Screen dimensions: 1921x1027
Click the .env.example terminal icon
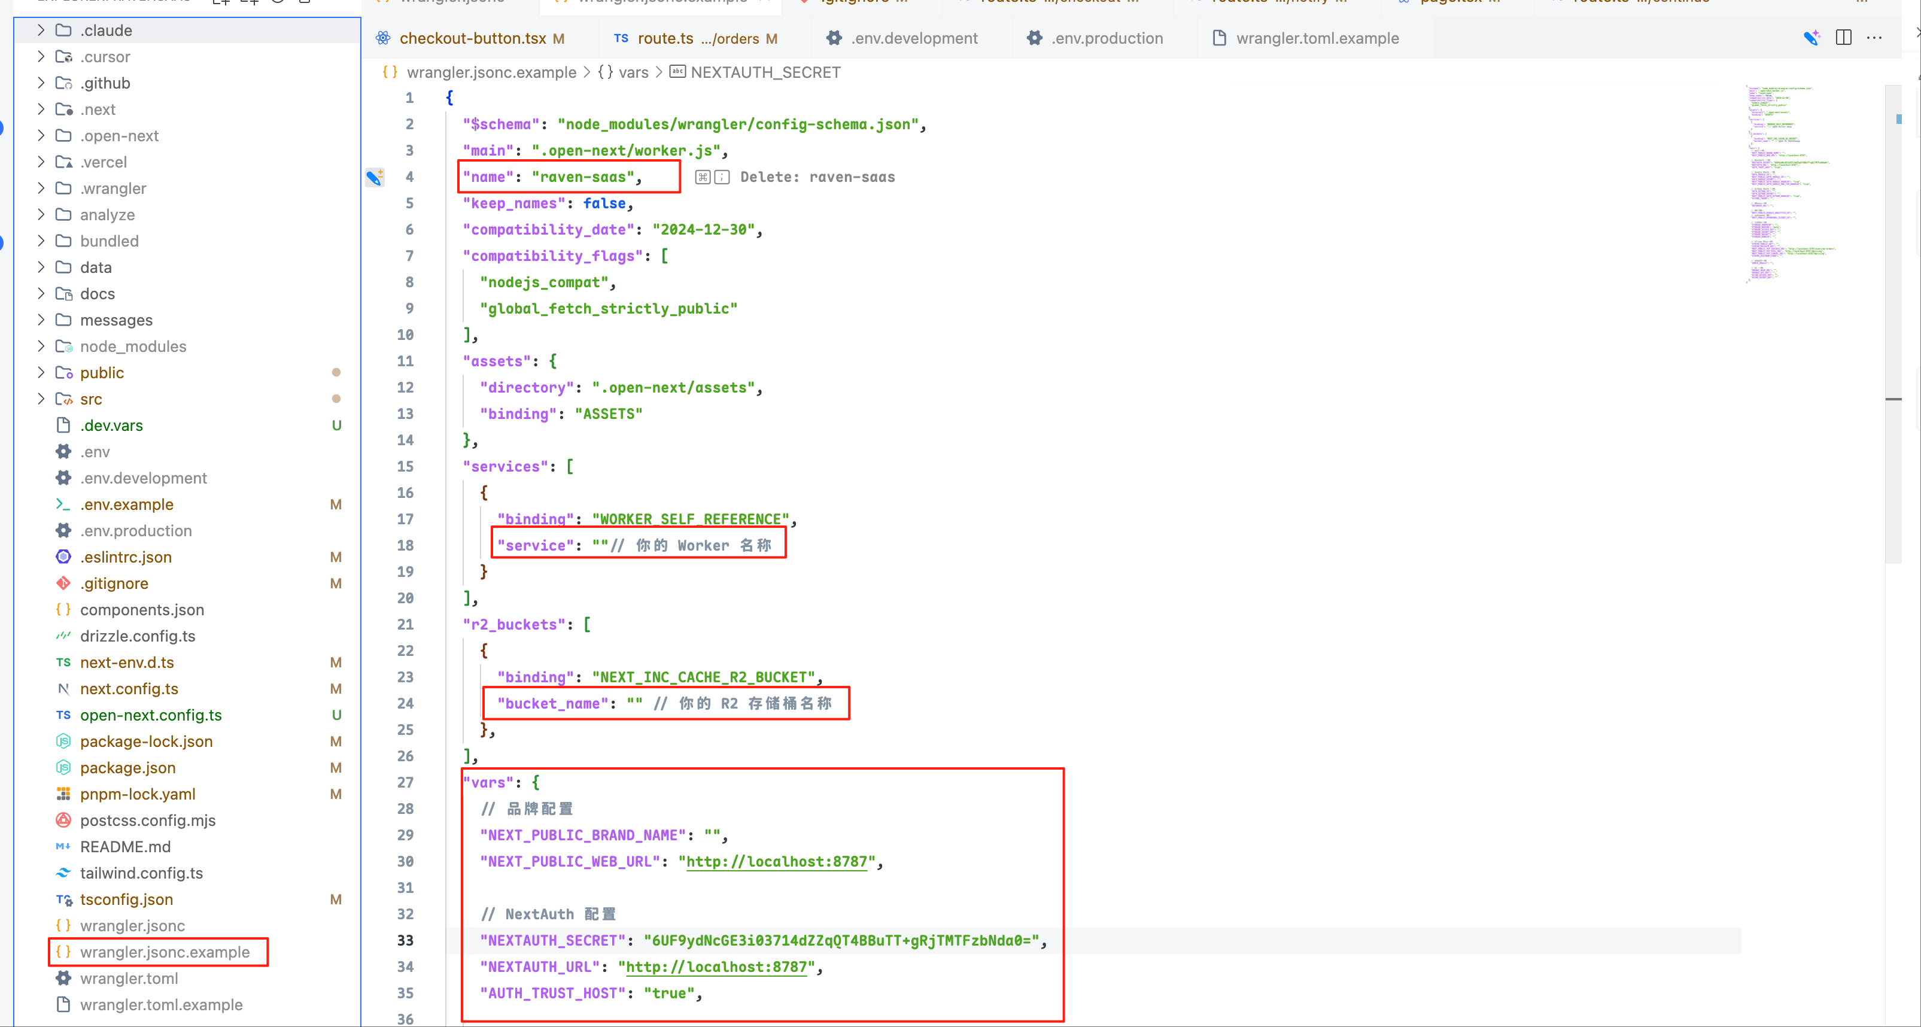point(63,504)
